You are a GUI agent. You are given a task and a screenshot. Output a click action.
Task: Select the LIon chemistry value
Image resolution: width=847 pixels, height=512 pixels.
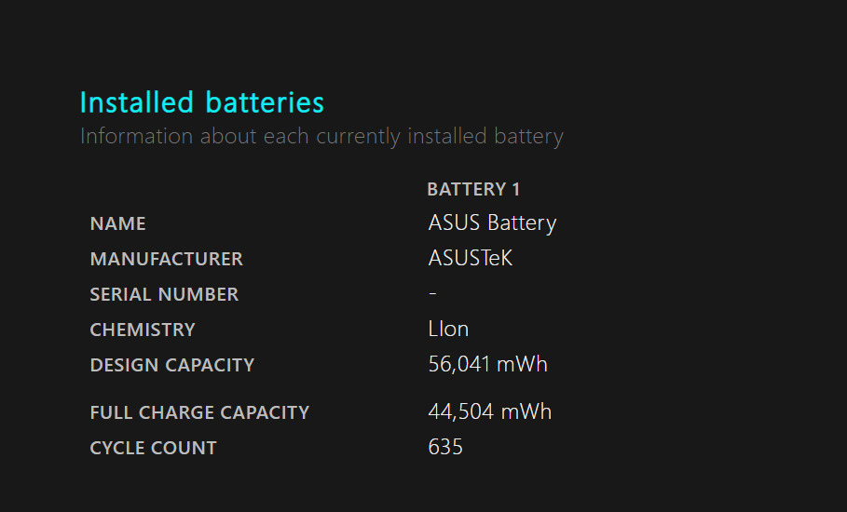pos(448,330)
